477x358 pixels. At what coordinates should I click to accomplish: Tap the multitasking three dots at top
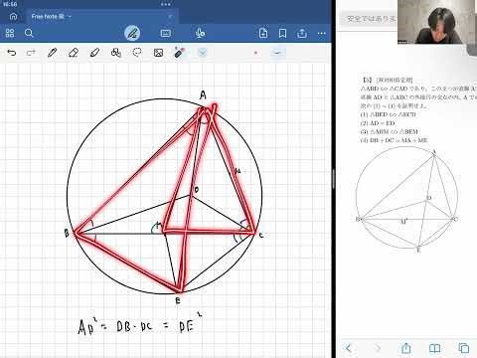(166, 4)
